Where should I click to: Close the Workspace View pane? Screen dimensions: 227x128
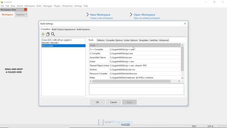click(x=26, y=10)
